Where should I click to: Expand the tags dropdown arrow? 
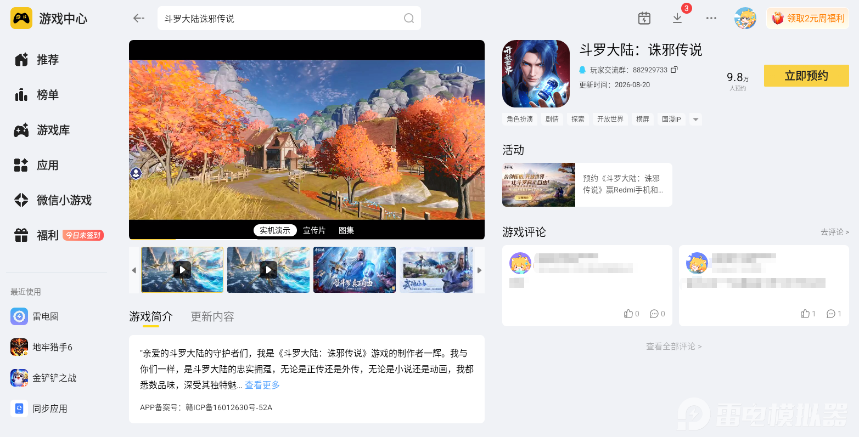coord(695,119)
